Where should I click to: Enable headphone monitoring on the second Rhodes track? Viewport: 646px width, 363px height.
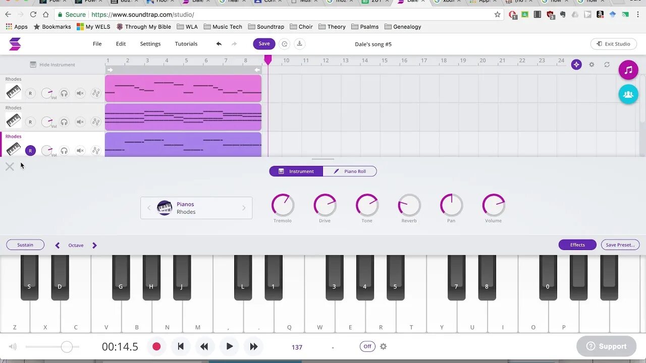[x=65, y=122]
